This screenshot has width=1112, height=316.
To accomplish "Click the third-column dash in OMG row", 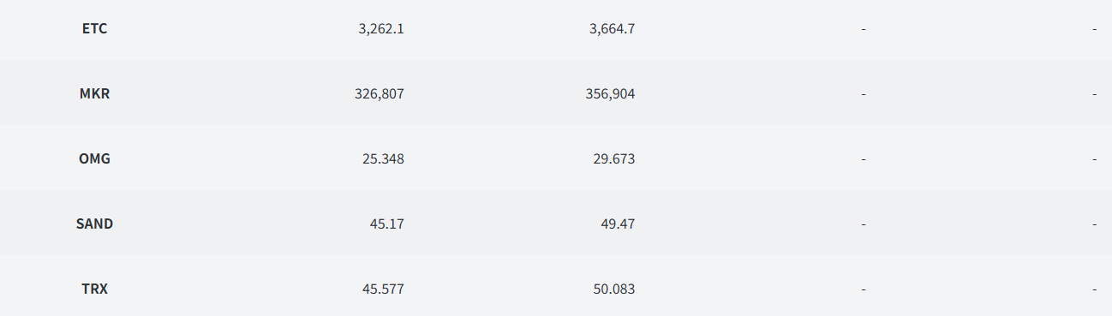I will point(864,159).
